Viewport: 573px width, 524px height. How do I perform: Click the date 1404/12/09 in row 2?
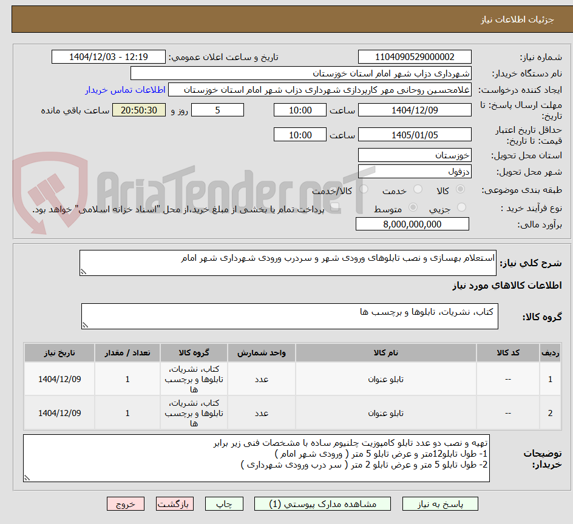click(x=59, y=413)
